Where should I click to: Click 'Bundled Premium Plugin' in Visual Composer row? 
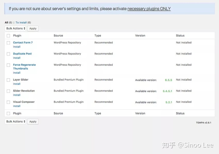coord(68,102)
